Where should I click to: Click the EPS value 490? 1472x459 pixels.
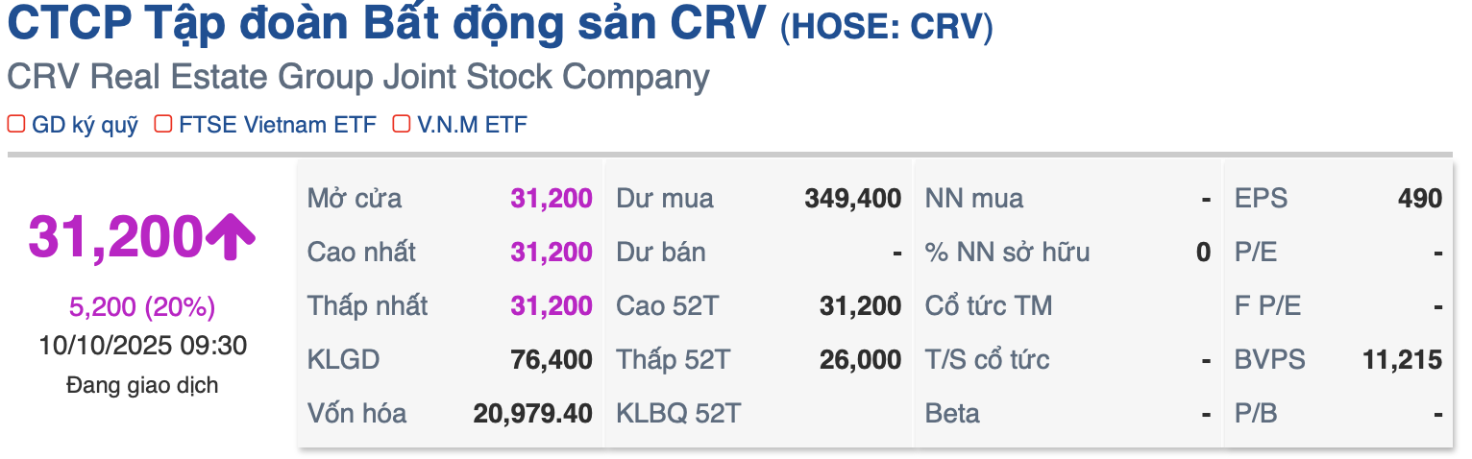(x=1420, y=200)
